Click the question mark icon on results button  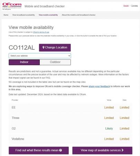(x=60, y=150)
